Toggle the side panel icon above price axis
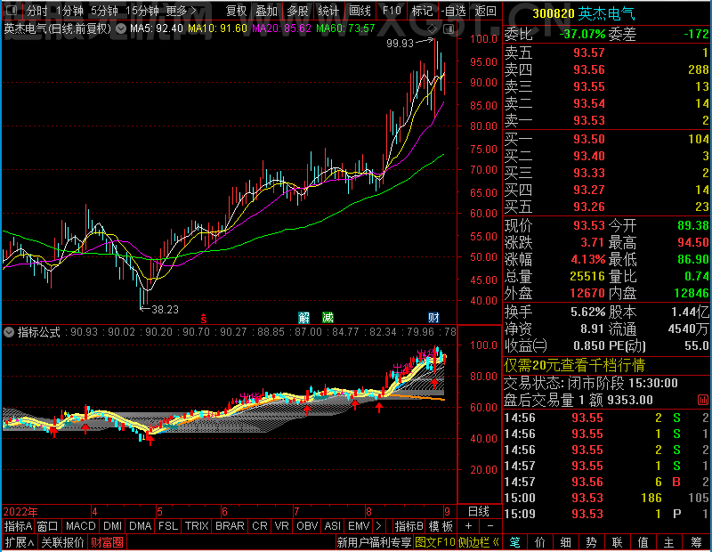Image resolution: width=712 pixels, height=552 pixels. 449,29
